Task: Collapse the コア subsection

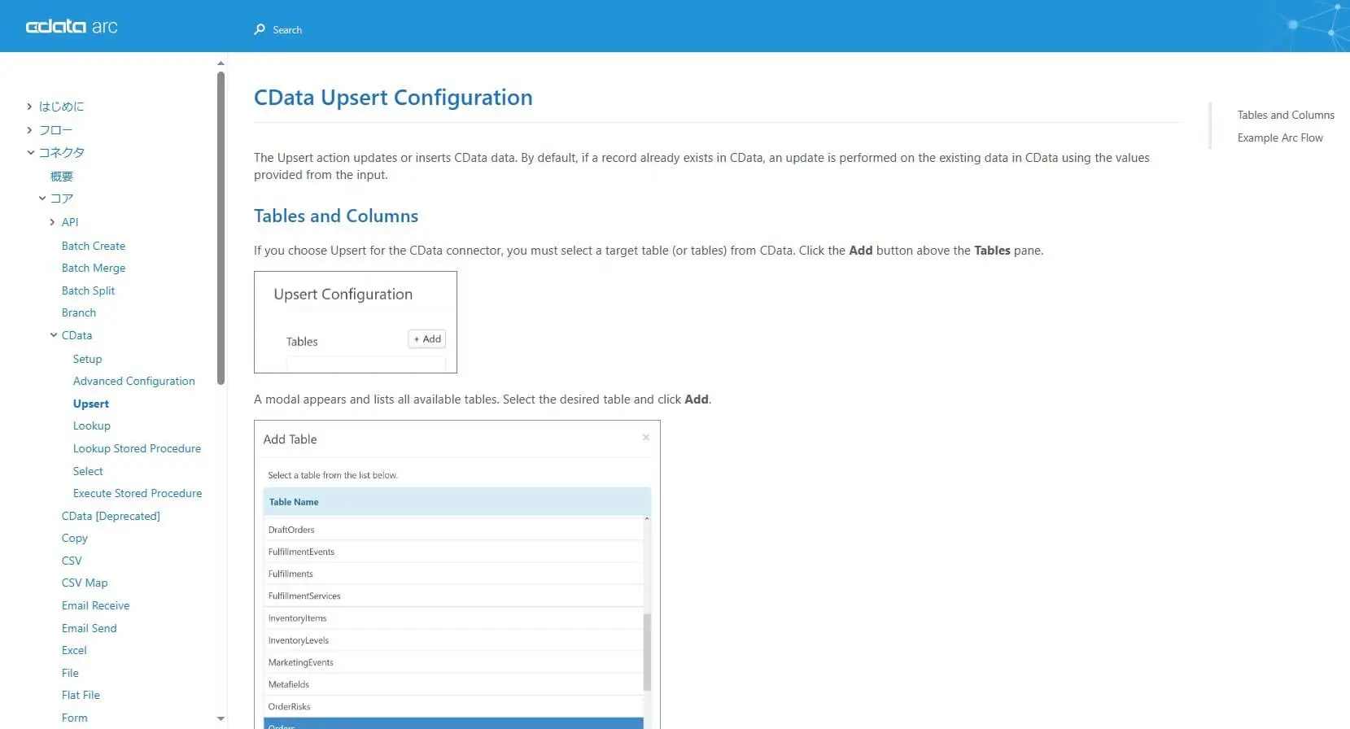Action: (42, 199)
